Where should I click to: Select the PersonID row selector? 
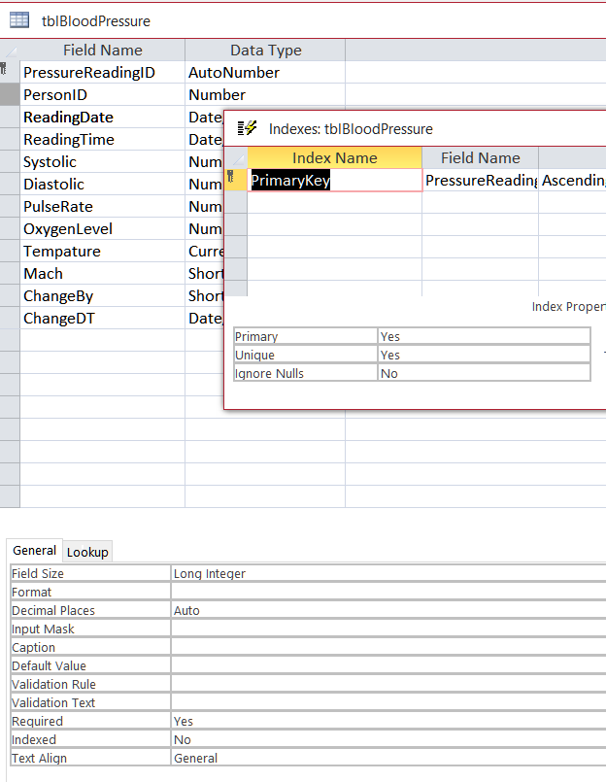click(10, 94)
